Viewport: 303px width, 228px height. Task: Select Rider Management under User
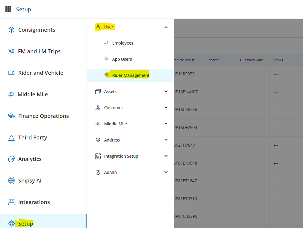(x=131, y=75)
